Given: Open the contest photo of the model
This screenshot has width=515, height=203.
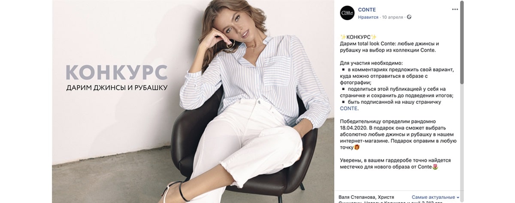Looking at the screenshot, I should (193, 101).
